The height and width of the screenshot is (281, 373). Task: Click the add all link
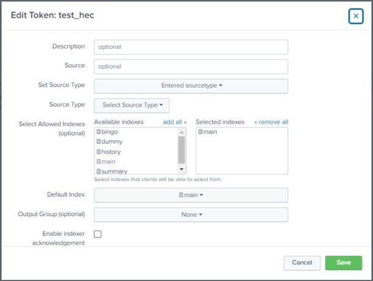pos(175,122)
